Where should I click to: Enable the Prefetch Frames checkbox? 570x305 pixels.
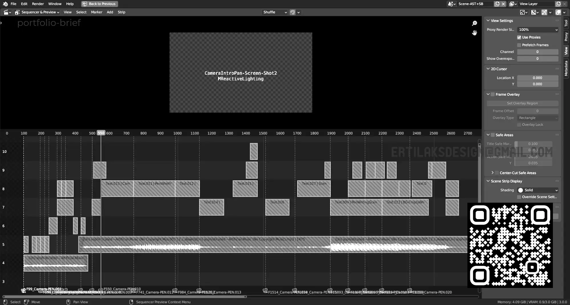(519, 45)
